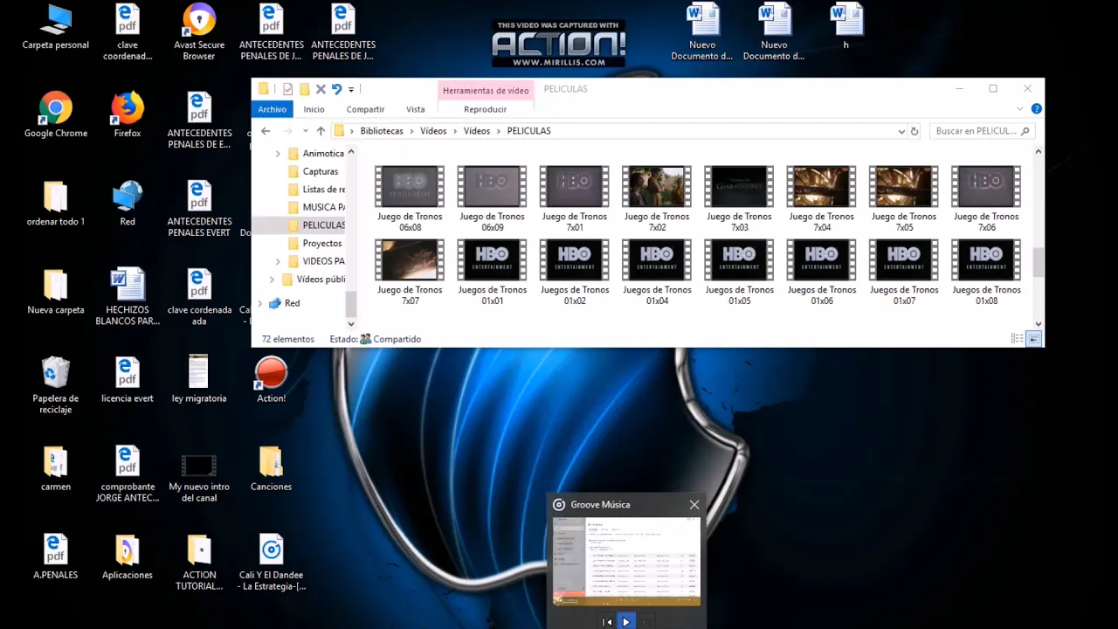Click Properties icon in Explorer quick access toolbar
1118x629 pixels.
287,89
